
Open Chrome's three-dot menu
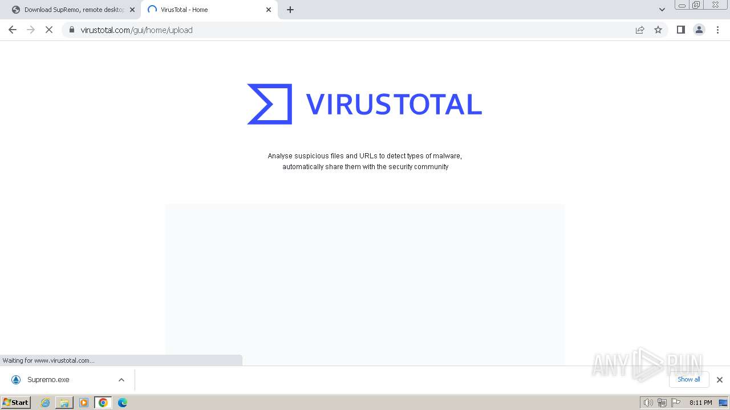click(x=718, y=30)
